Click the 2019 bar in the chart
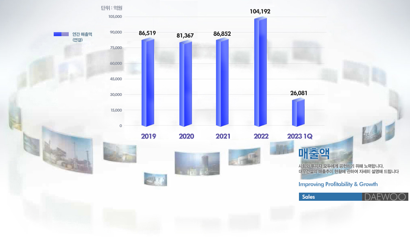The image size is (410, 241). tap(148, 83)
